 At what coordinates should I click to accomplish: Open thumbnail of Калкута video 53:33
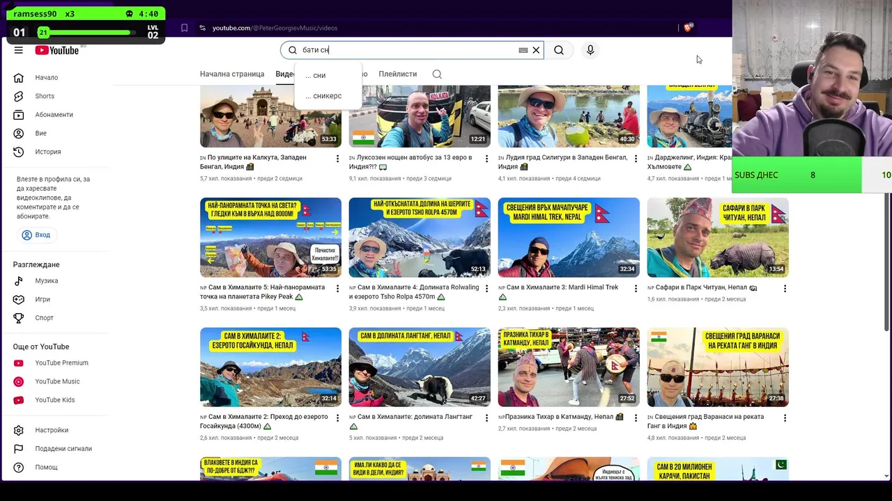coord(270,116)
